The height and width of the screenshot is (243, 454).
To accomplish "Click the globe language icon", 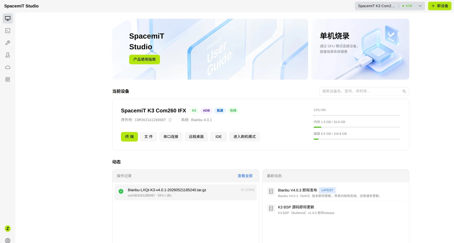I will pyautogui.click(x=8, y=240).
